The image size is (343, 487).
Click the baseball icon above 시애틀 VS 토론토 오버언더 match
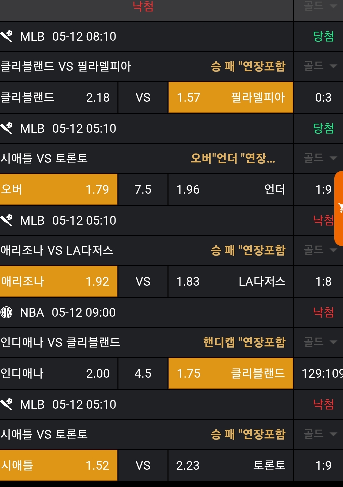6,128
